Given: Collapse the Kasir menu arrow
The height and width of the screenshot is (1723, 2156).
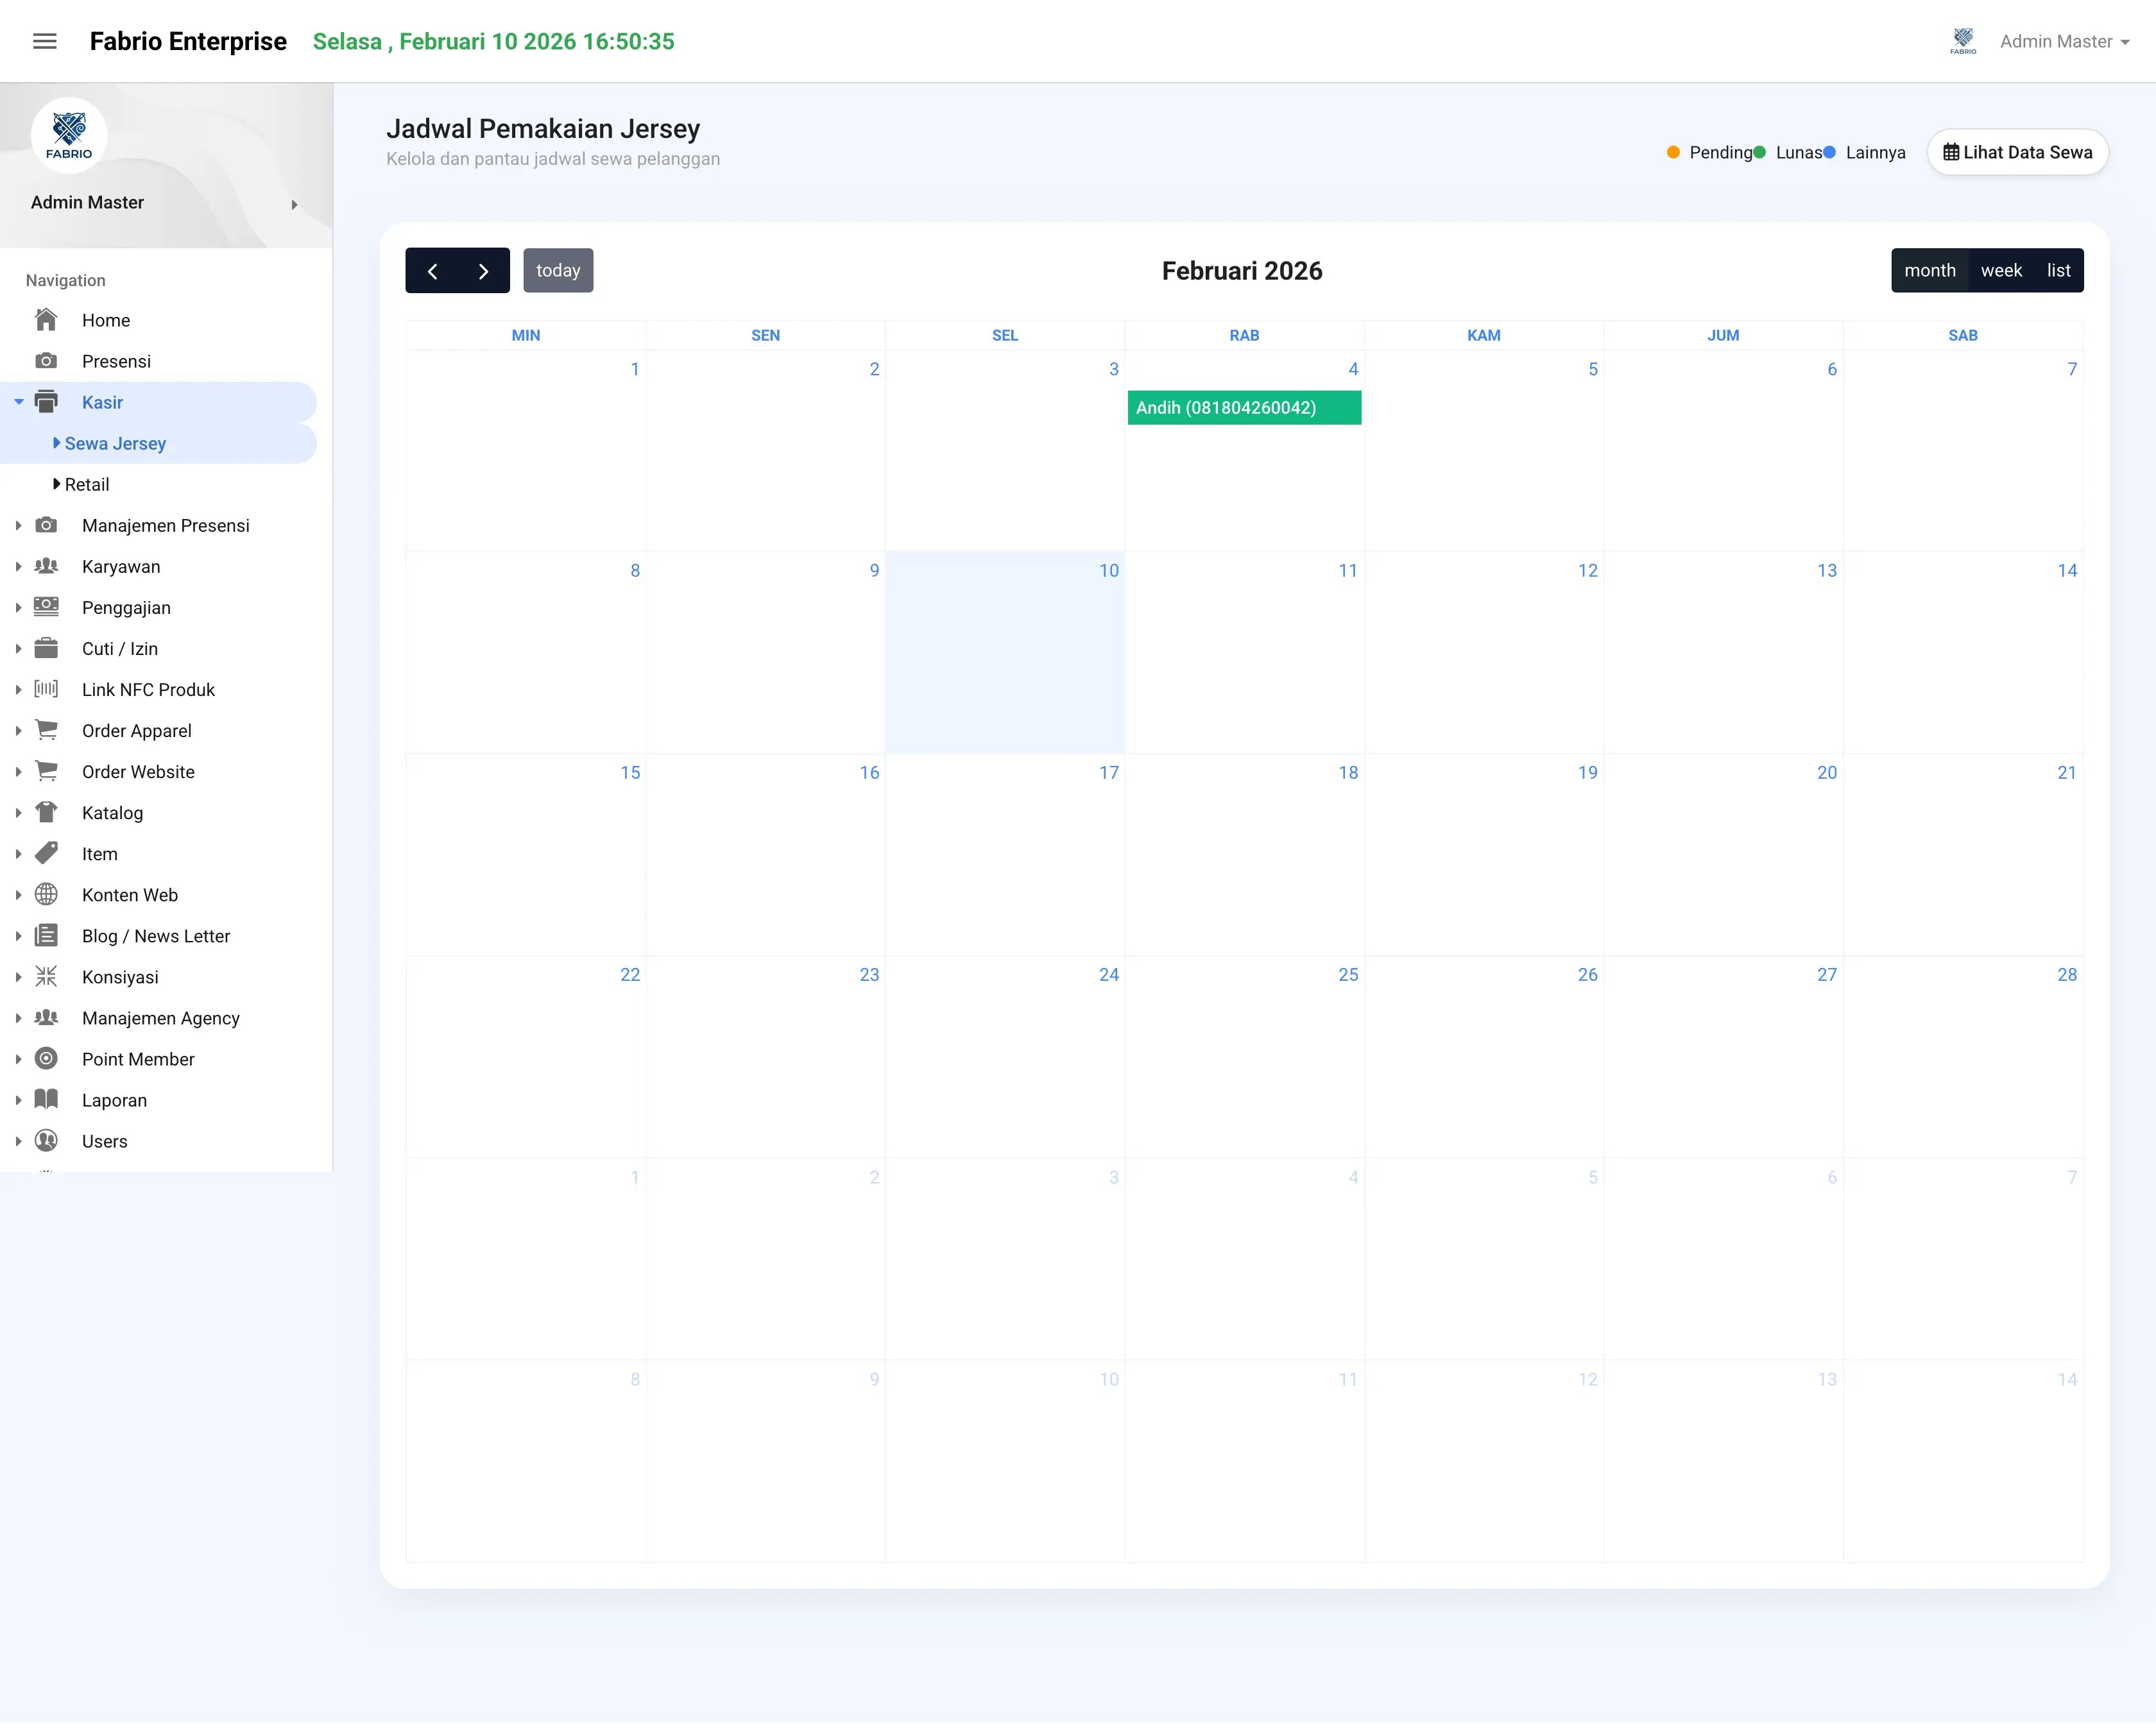Looking at the screenshot, I should tap(18, 402).
